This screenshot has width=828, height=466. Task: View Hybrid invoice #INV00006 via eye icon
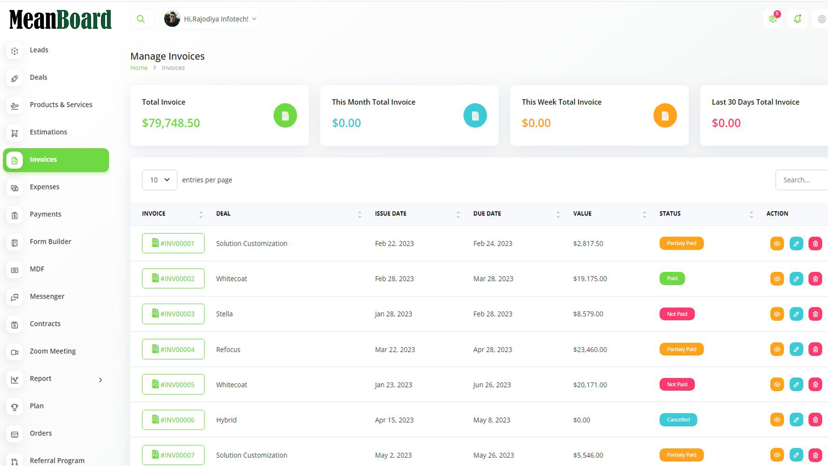(x=777, y=420)
